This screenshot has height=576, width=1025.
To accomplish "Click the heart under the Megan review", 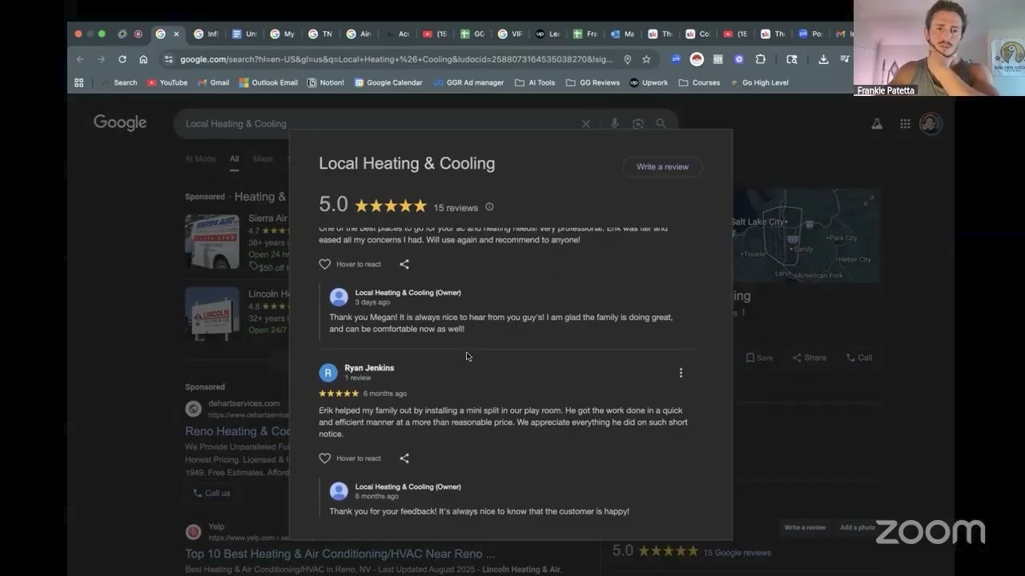I will [x=324, y=264].
